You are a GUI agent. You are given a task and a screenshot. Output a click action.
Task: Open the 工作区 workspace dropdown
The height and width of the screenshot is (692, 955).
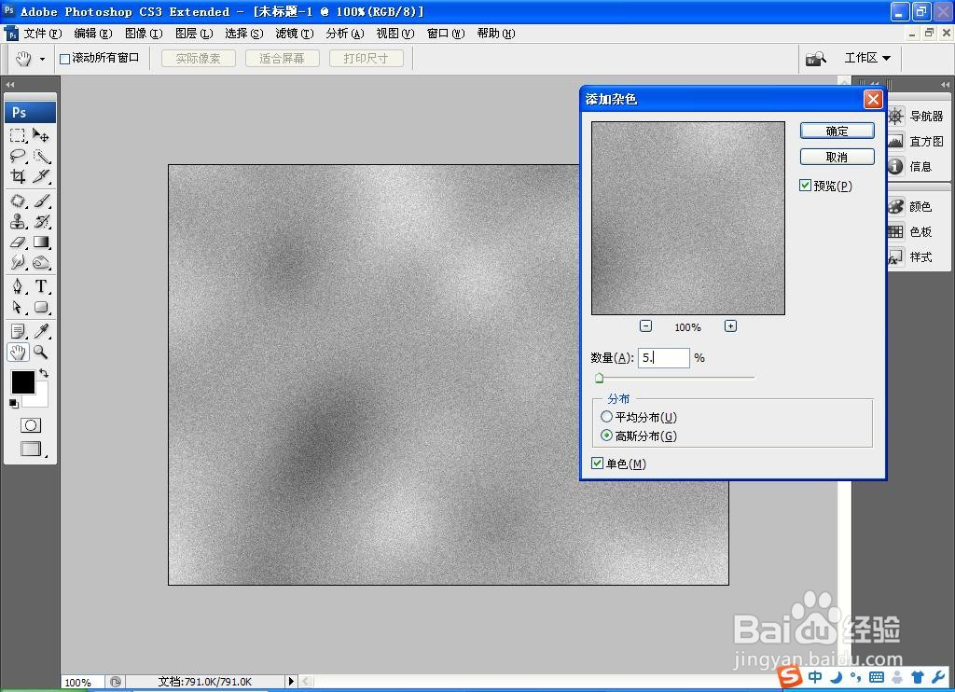[867, 58]
